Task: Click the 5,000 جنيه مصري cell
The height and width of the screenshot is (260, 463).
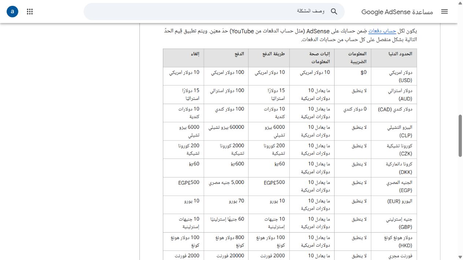Action: point(227,182)
